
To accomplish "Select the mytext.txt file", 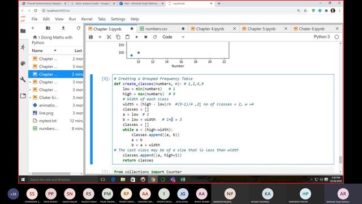I will pos(55,121).
